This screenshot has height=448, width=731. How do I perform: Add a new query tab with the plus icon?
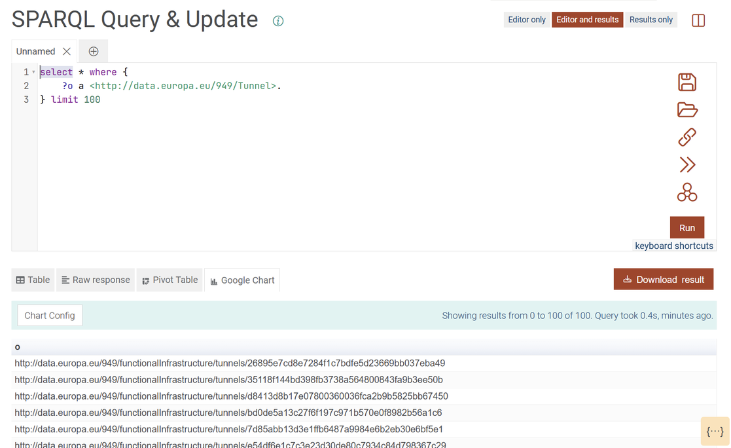click(93, 51)
